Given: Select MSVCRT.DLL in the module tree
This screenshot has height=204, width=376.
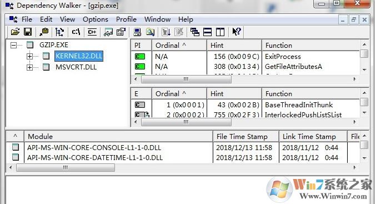Looking at the screenshot, I should 76,67.
